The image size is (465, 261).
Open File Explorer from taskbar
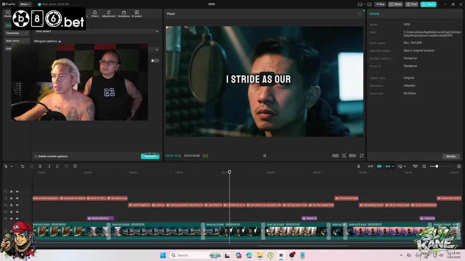coord(260,255)
